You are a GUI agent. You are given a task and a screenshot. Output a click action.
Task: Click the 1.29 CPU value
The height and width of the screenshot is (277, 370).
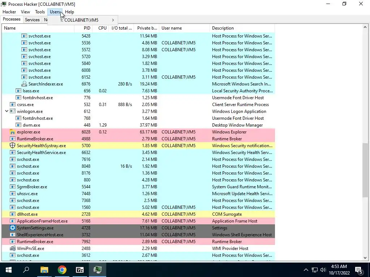[x=103, y=125]
